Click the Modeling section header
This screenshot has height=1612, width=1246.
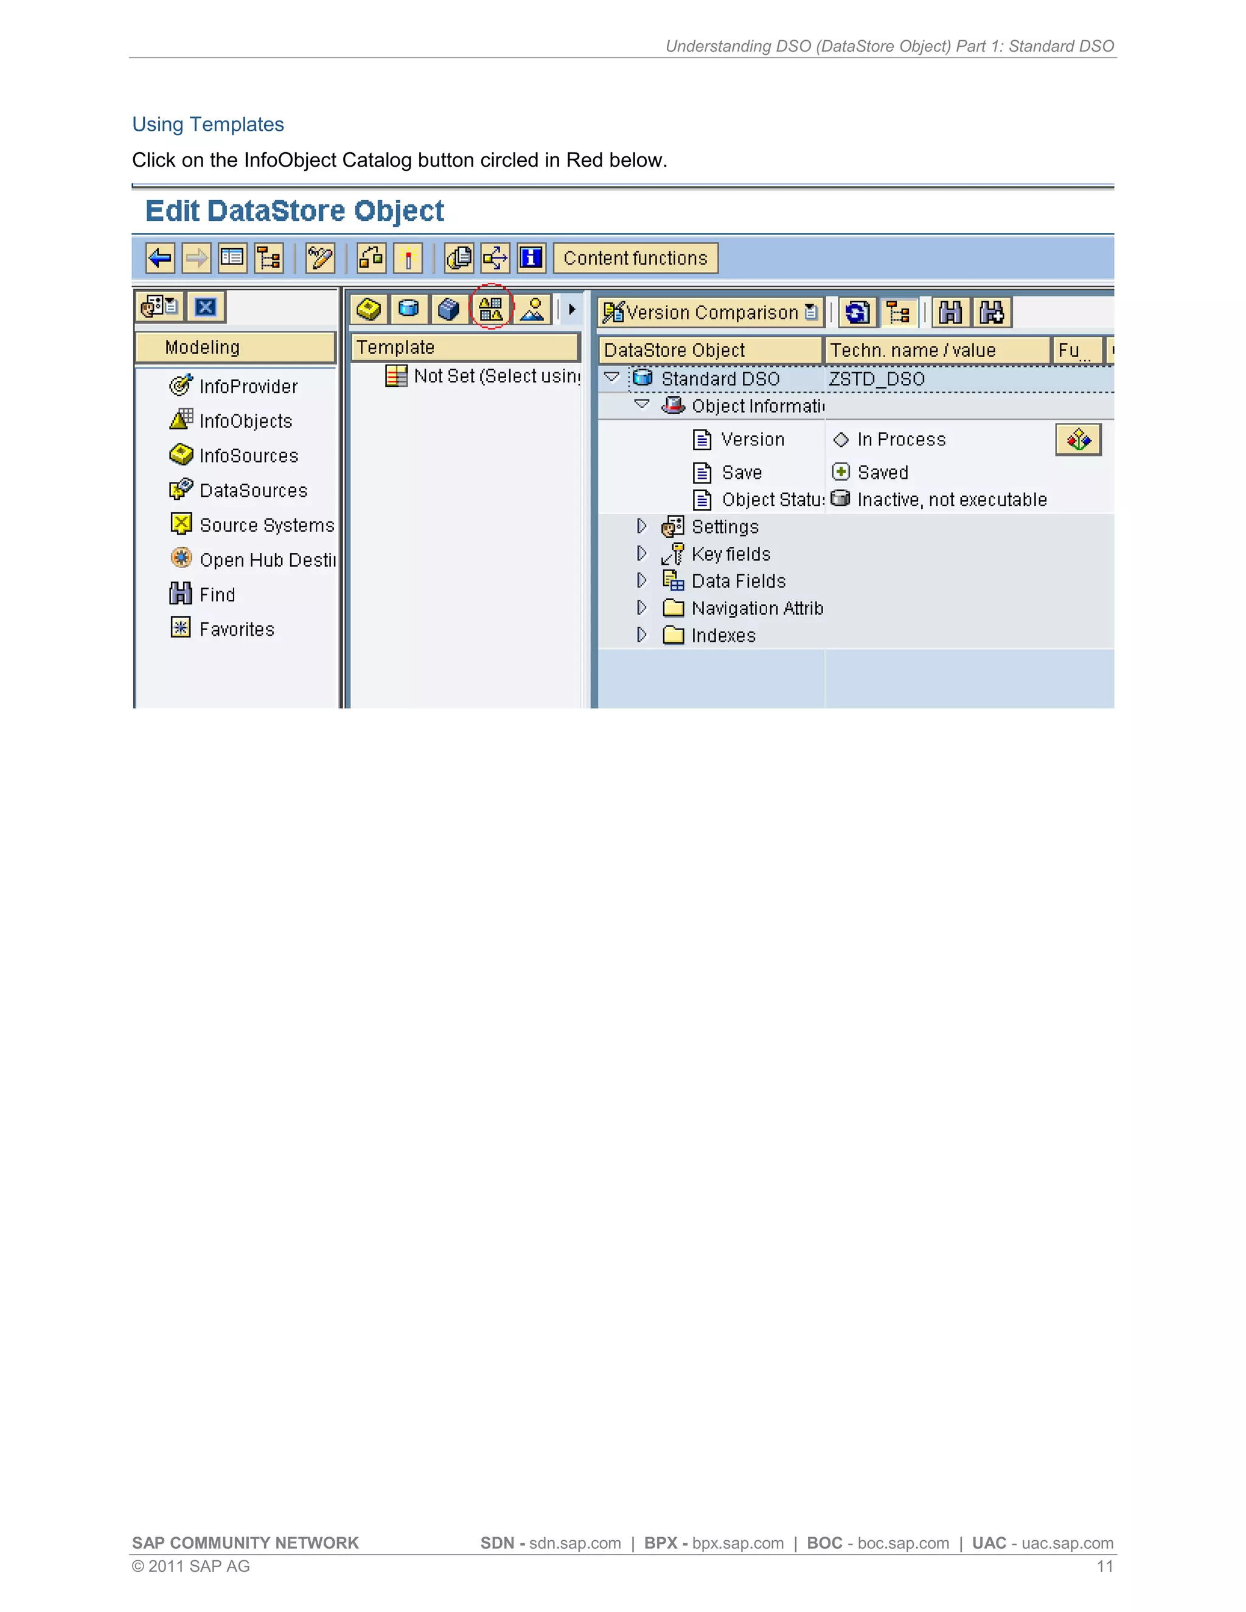(235, 347)
